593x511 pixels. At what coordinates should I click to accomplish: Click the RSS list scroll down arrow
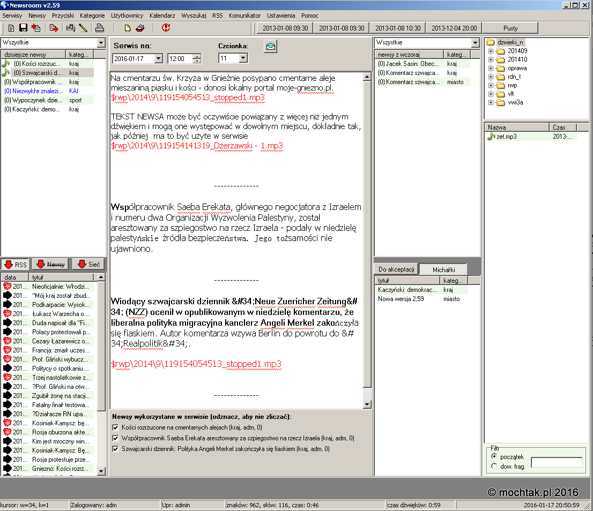coord(101,471)
